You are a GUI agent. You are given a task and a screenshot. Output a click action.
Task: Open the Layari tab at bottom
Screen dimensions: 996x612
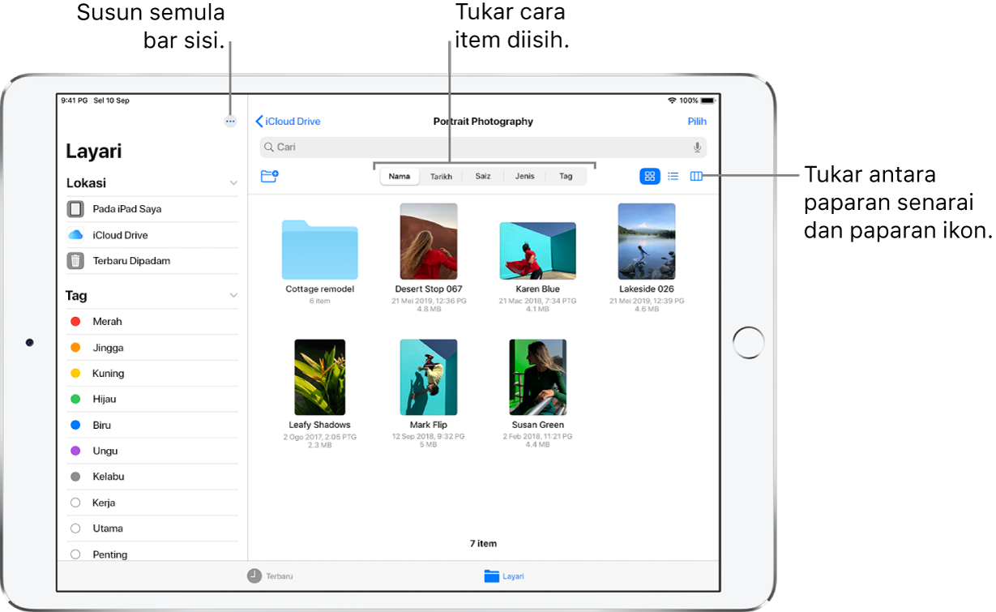coord(504,576)
